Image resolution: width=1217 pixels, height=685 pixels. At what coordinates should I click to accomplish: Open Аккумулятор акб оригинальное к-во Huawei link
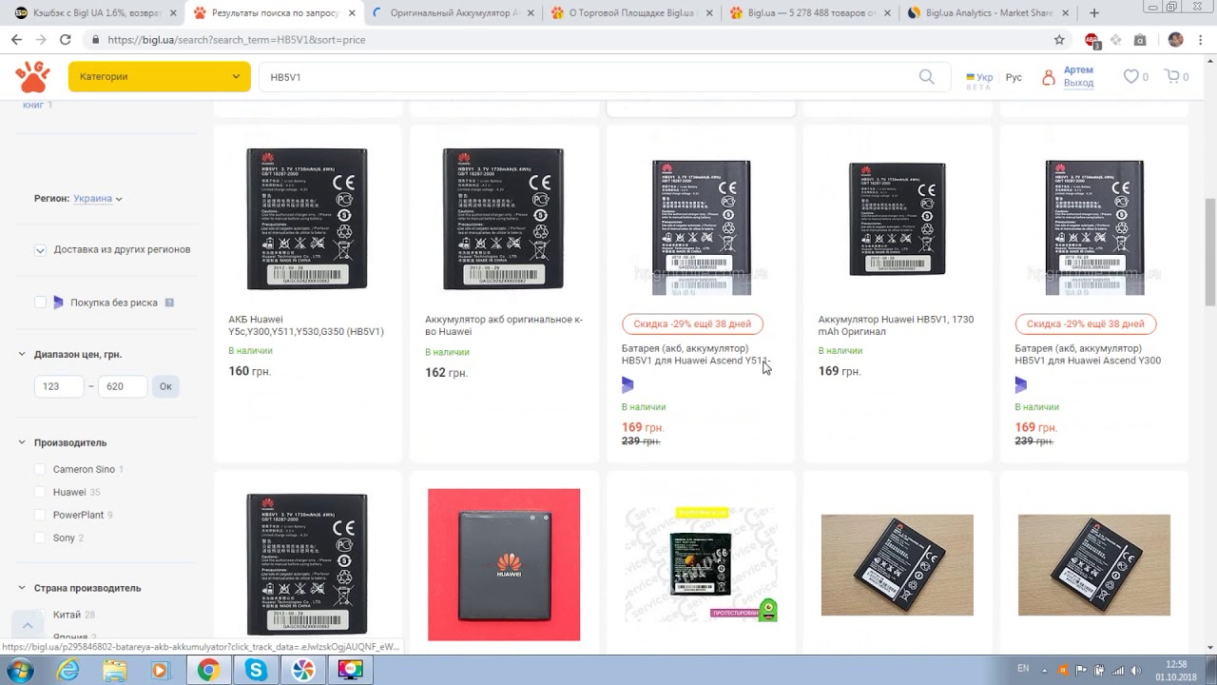(504, 325)
